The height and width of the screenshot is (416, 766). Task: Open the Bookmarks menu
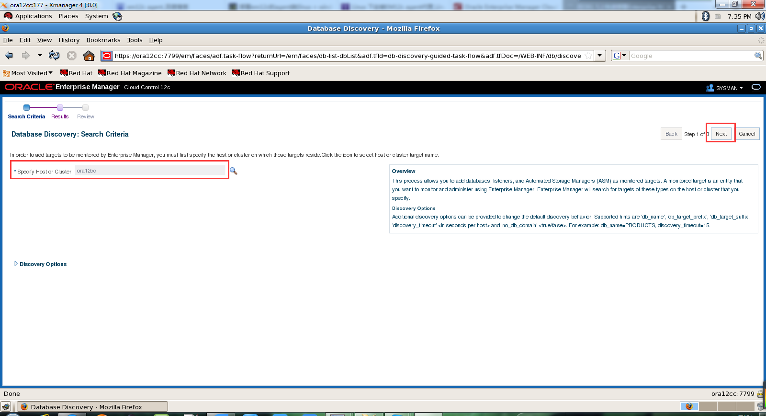coord(103,40)
